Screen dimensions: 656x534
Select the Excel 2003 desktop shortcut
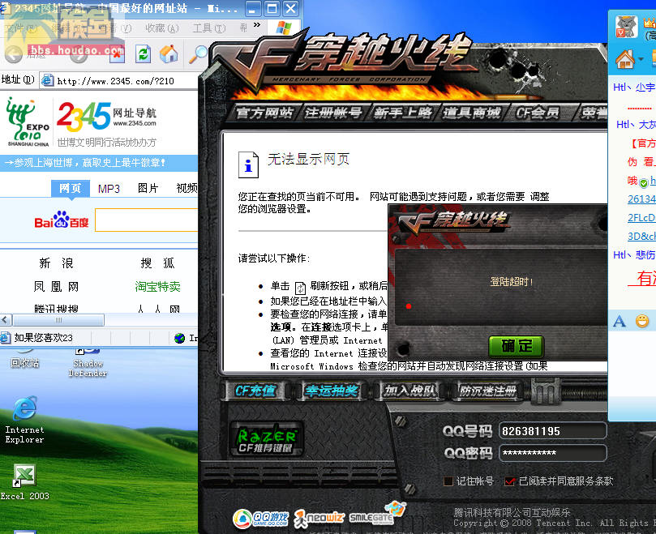point(24,482)
